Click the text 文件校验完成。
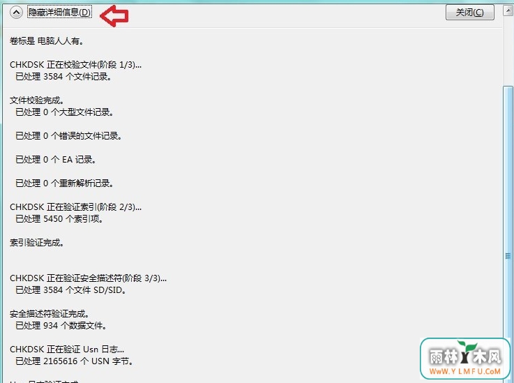This screenshot has width=514, height=383. [x=37, y=100]
